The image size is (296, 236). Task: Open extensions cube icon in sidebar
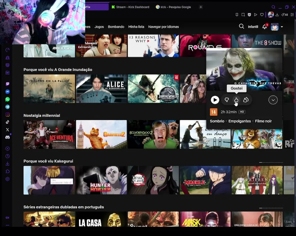(7, 171)
